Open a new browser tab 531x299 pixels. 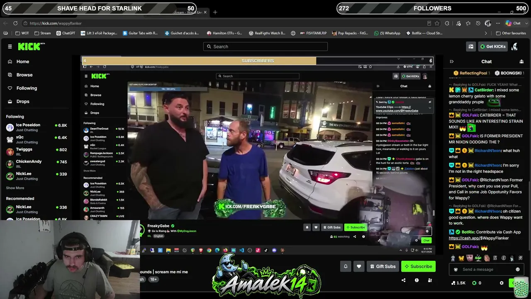point(215,12)
